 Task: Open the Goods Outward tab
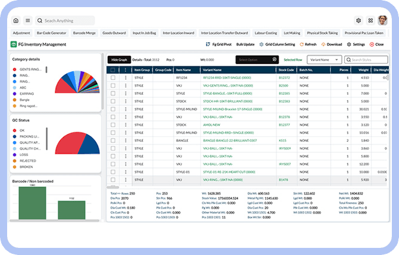point(114,33)
